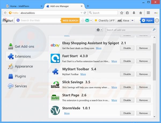This screenshot has height=123, width=161.
Task: Click the reload page icon
Action: [x=85, y=13]
